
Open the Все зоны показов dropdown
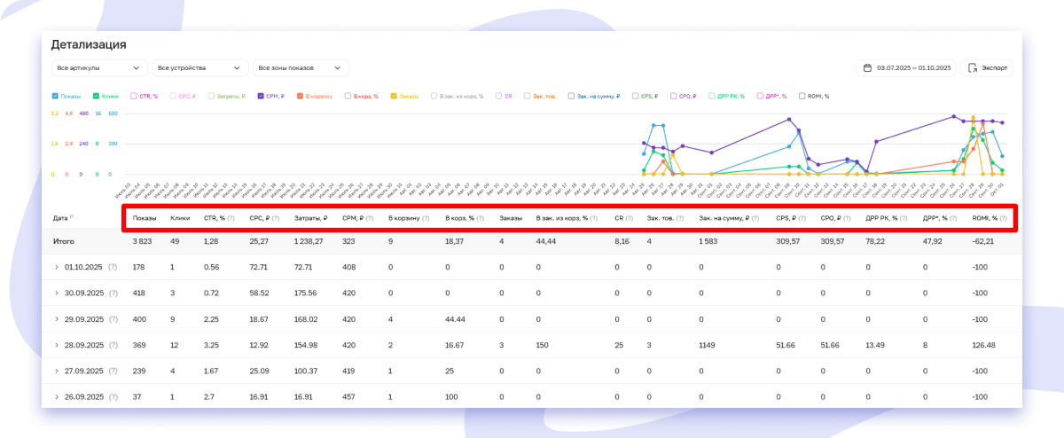[x=301, y=68]
